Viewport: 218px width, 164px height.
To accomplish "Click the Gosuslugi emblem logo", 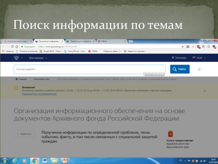I will 17,58.
